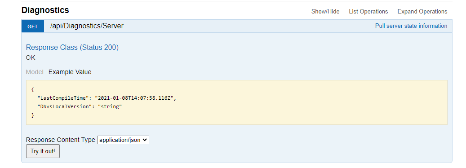Open the Response Content Type dropdown

123,140
